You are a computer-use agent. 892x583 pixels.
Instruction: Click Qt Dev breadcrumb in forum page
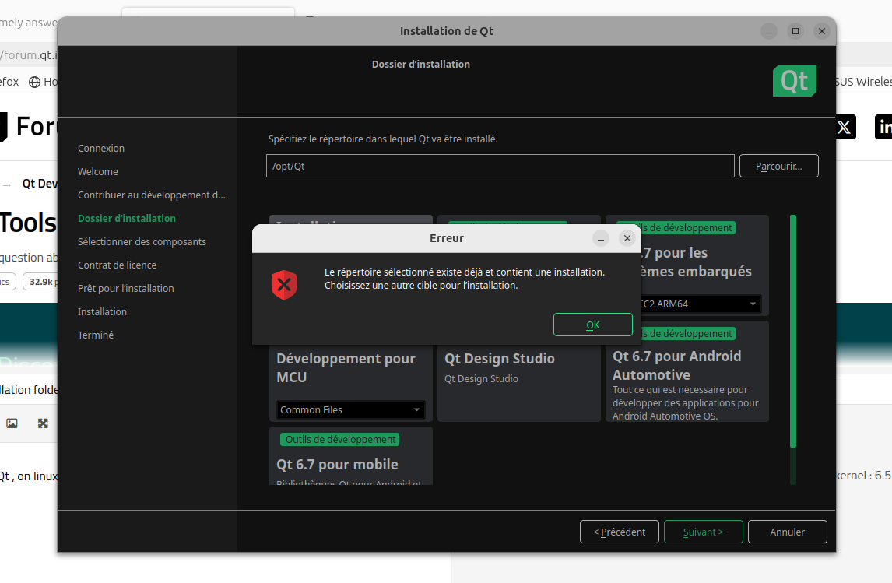pos(40,184)
